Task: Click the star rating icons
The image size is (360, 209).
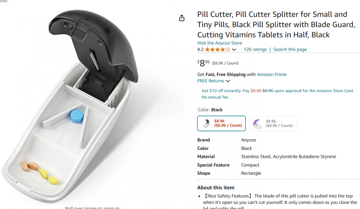Action: click(217, 49)
